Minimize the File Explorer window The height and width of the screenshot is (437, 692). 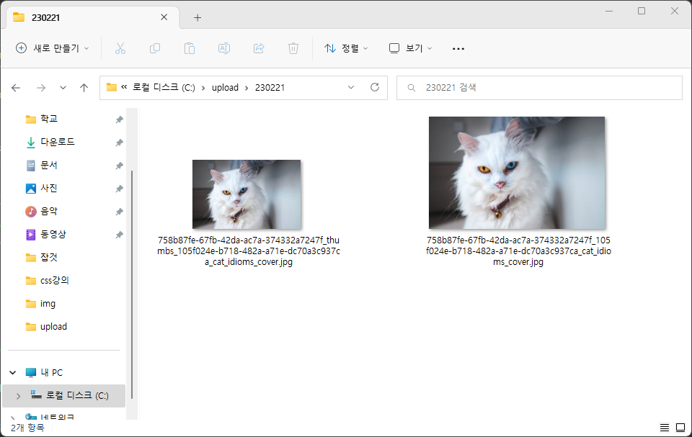(x=609, y=11)
